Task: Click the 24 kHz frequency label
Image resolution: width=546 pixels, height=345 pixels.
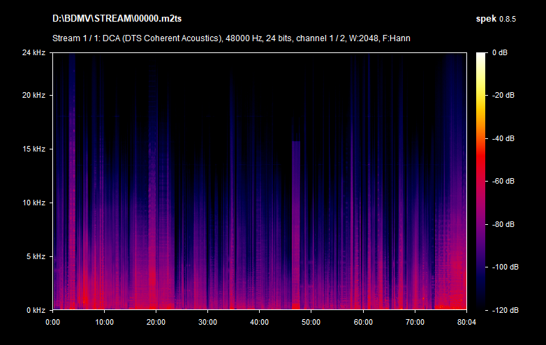Action: point(33,52)
